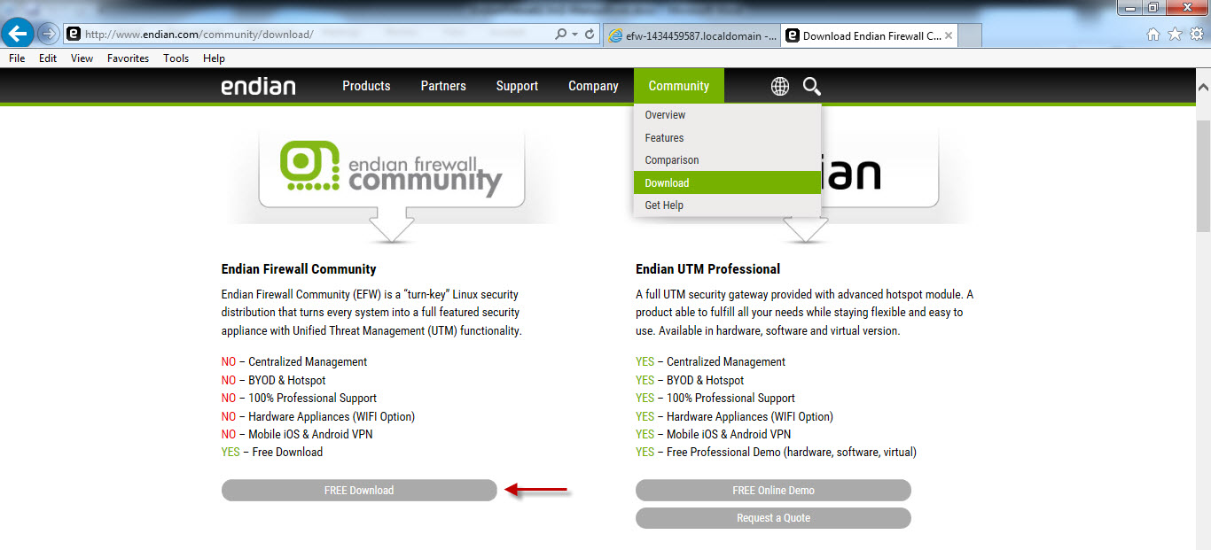Pick Comparison from the Community dropdown
This screenshot has width=1211, height=550.
click(671, 159)
